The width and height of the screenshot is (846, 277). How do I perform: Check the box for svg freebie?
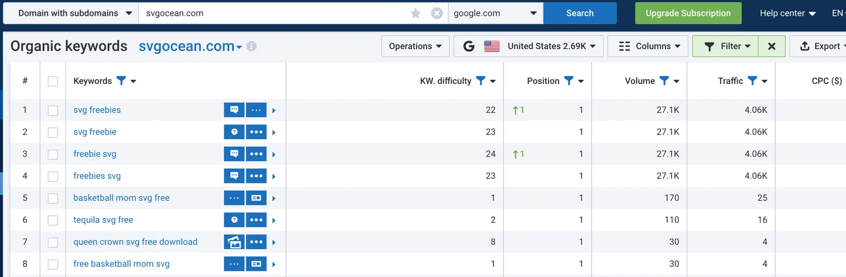tap(53, 132)
